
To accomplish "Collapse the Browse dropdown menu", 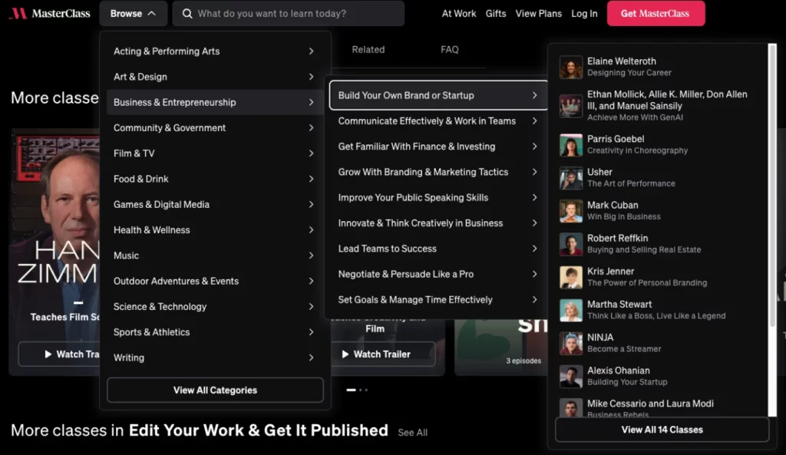I will (x=133, y=14).
